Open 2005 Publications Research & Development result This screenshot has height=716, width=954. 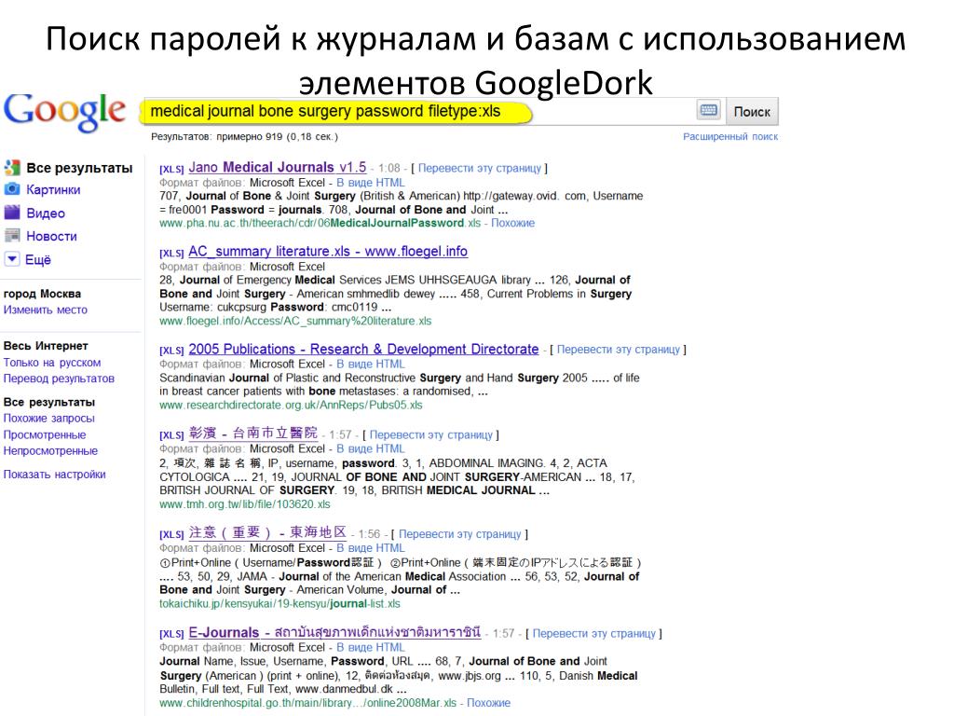[x=363, y=350]
